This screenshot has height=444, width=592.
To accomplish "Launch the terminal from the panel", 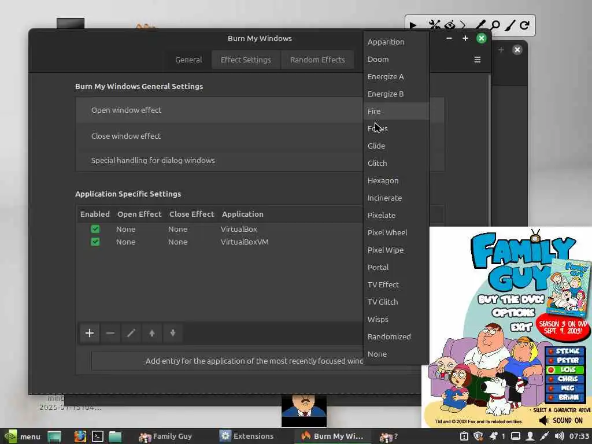I will (97, 436).
